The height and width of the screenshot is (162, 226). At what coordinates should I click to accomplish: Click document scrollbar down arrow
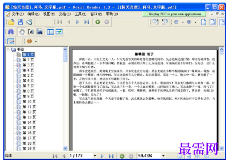point(221,148)
